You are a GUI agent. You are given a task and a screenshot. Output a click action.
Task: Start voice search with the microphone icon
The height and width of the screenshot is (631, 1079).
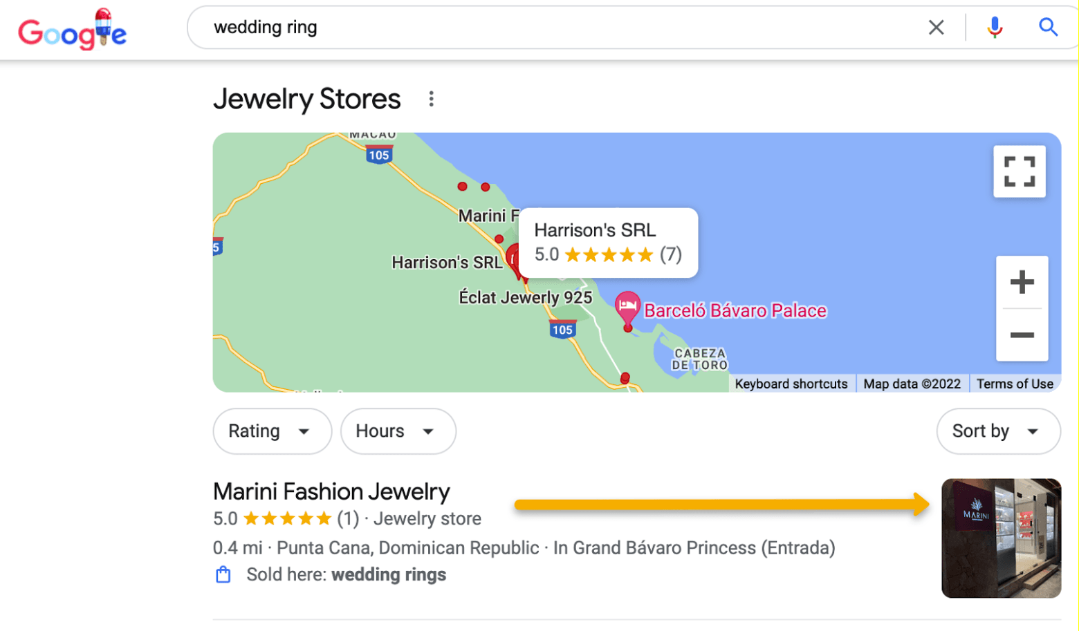coord(995,28)
